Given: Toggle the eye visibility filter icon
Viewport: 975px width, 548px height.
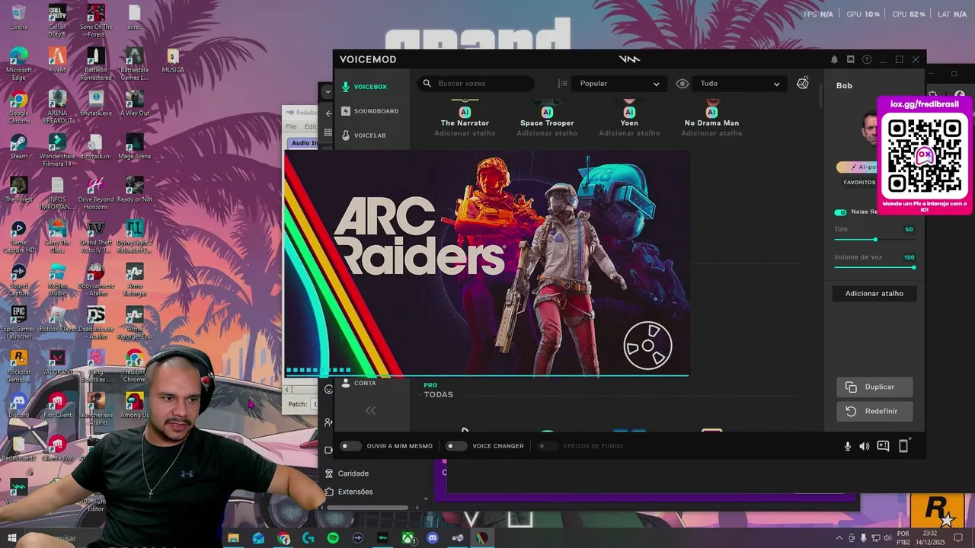Looking at the screenshot, I should click(682, 84).
